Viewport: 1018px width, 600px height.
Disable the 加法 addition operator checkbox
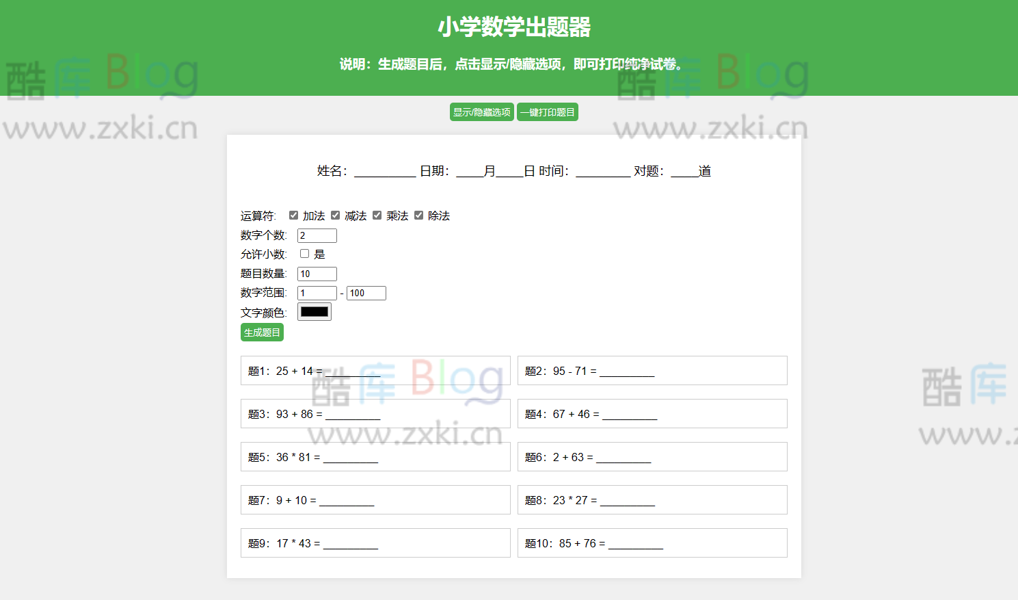[293, 215]
